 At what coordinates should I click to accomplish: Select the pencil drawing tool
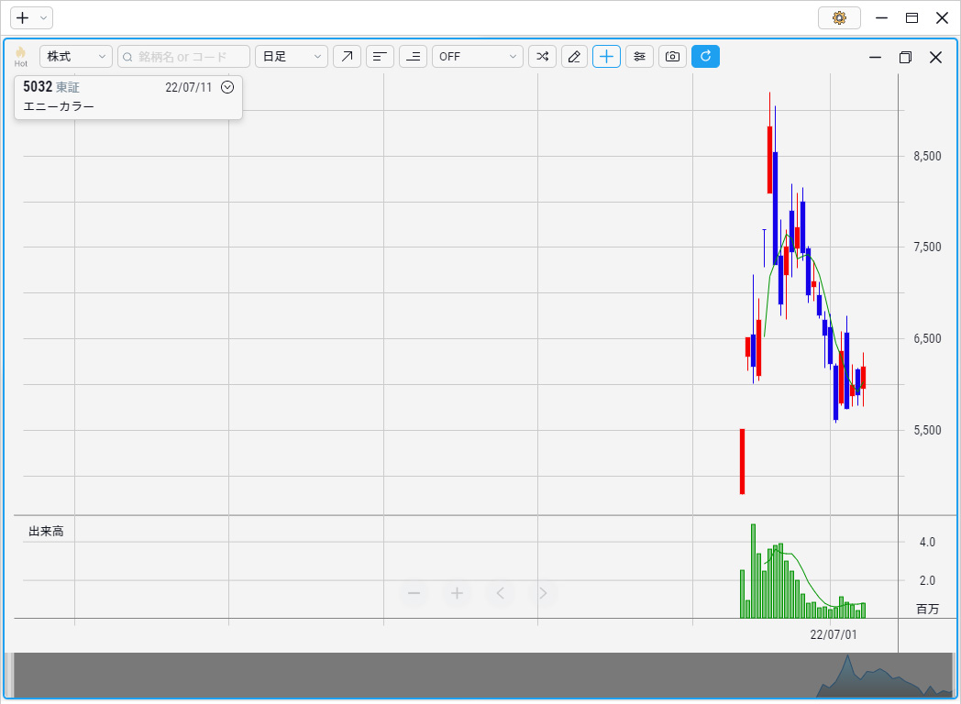coord(574,56)
